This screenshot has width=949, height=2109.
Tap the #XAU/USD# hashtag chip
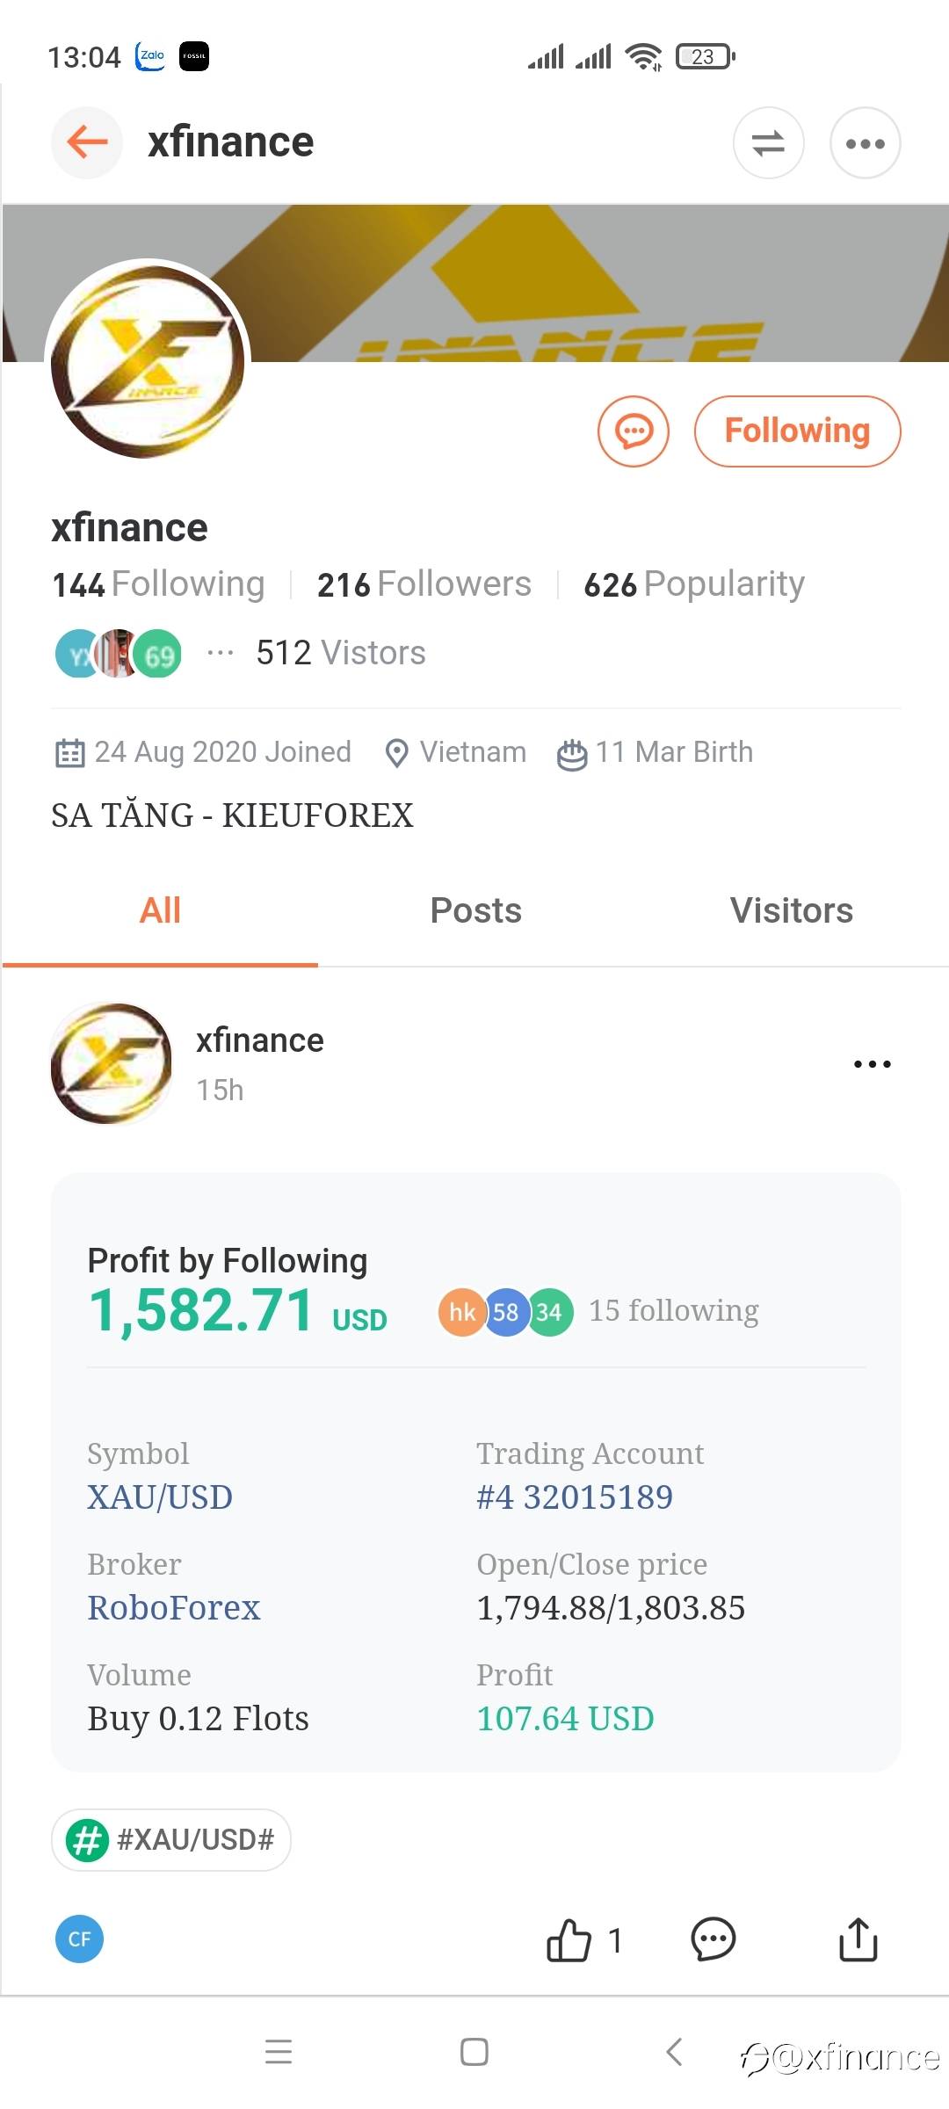click(x=171, y=1839)
